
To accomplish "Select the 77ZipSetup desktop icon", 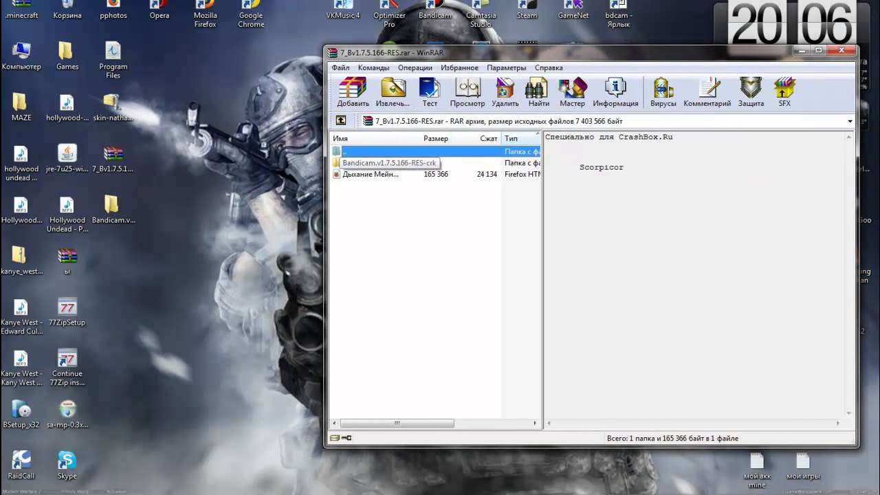I will coord(67,311).
